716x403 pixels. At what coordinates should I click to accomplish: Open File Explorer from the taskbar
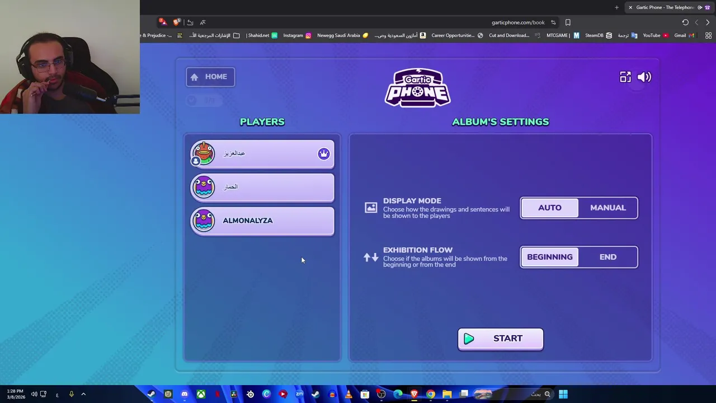click(447, 394)
